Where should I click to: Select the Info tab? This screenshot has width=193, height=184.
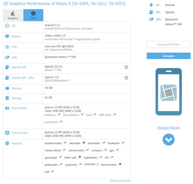33,15
